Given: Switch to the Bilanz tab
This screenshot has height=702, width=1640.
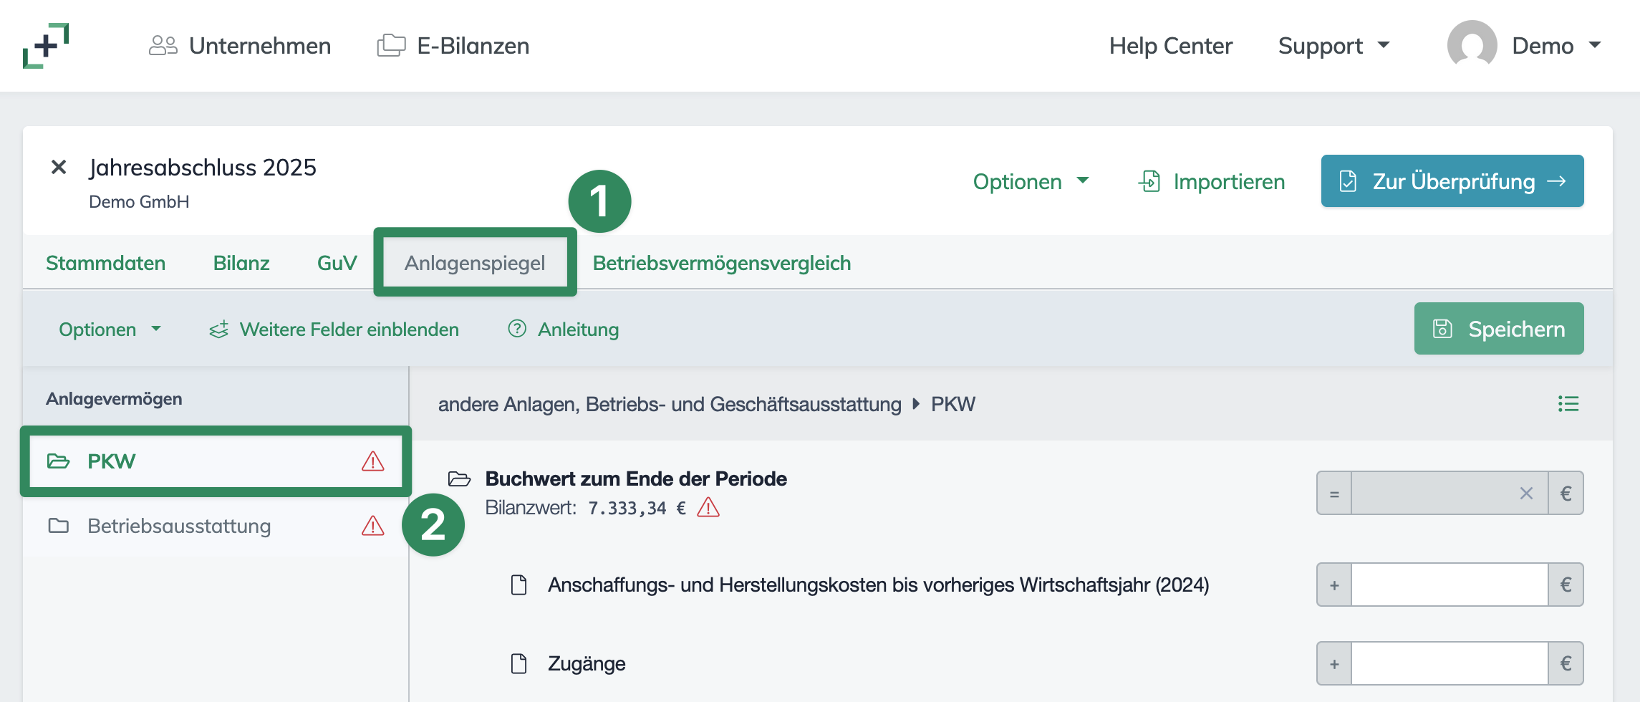Looking at the screenshot, I should (x=241, y=263).
